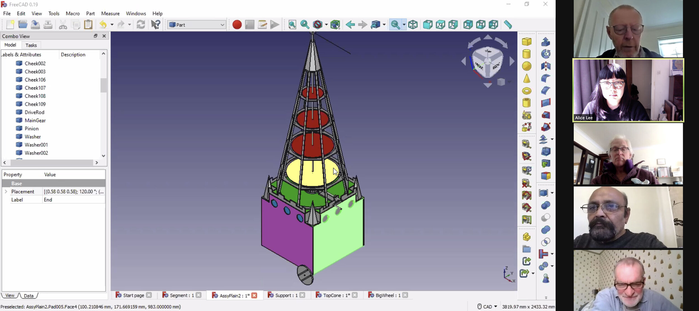Set front view icon
699x311 pixels.
[428, 25]
